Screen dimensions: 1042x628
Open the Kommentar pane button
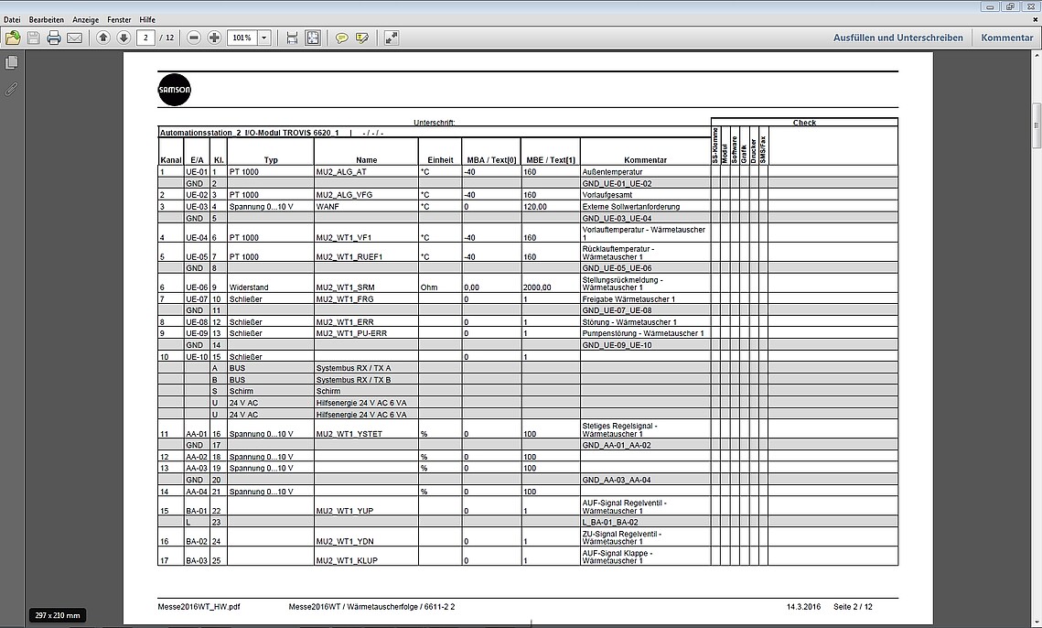coord(1006,38)
